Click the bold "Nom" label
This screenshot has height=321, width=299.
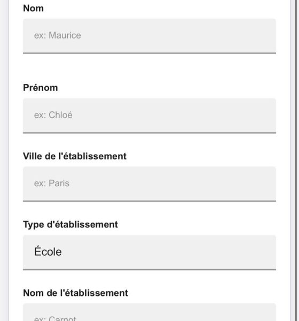coord(33,9)
